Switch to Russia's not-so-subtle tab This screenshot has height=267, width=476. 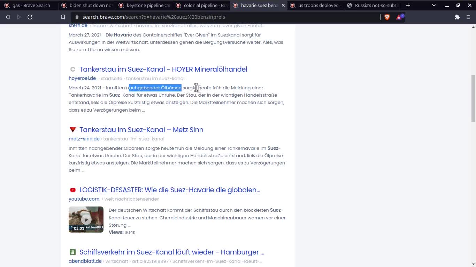[372, 5]
